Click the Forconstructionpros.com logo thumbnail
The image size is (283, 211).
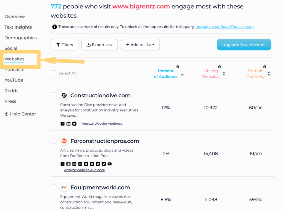64,141
